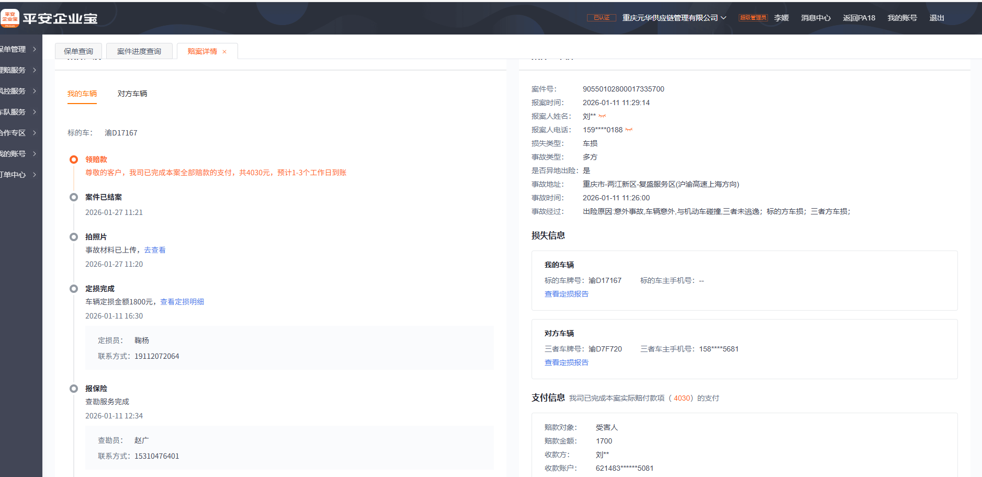
Task: Click 退出 to log out
Action: pos(936,18)
